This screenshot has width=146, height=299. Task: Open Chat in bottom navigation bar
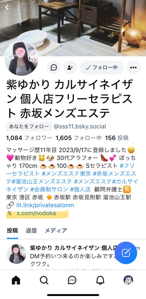point(72,280)
